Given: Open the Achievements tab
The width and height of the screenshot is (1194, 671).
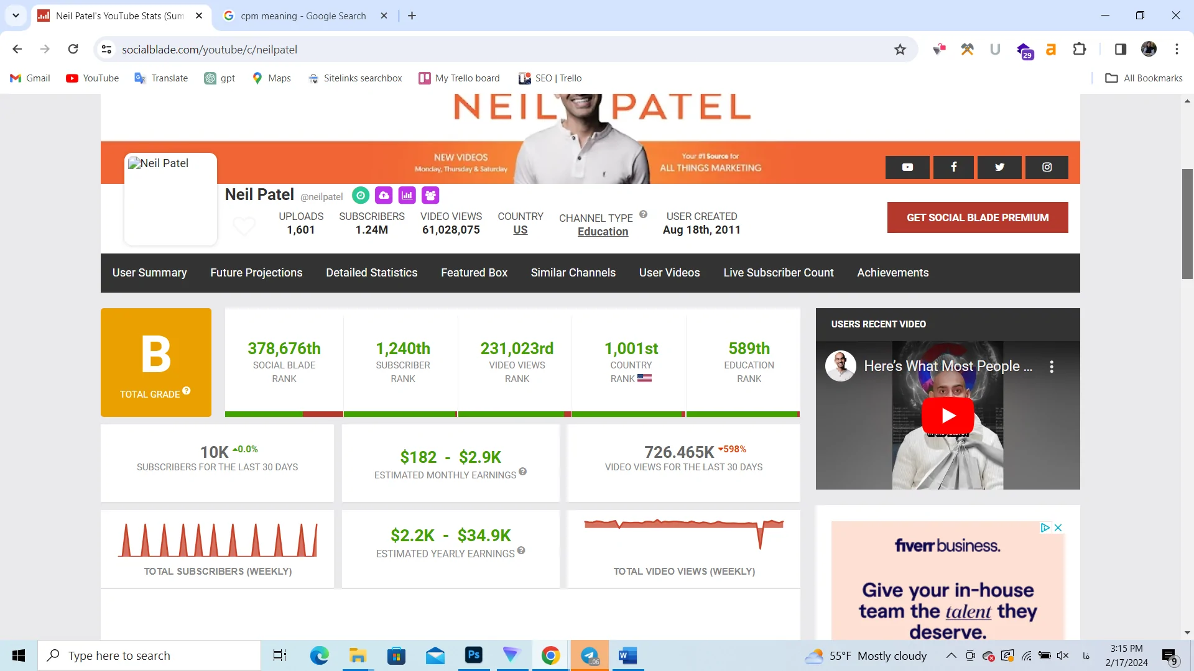Looking at the screenshot, I should pyautogui.click(x=892, y=273).
